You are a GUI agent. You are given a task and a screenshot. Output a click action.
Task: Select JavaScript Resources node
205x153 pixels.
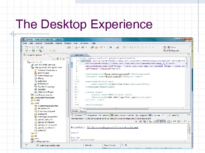43,97
